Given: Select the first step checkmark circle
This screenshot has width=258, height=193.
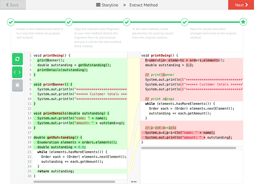Looking at the screenshot, I should coord(11,22).
